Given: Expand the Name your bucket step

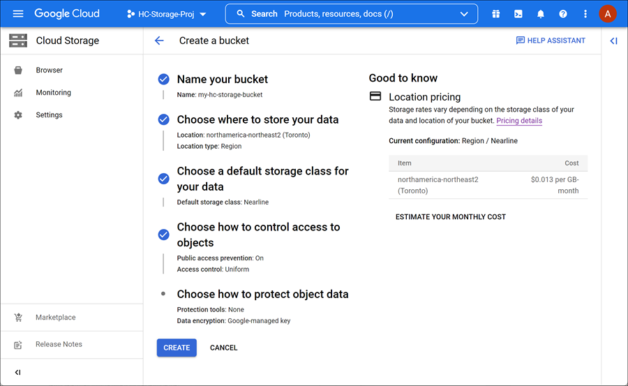Looking at the screenshot, I should pyautogui.click(x=223, y=80).
